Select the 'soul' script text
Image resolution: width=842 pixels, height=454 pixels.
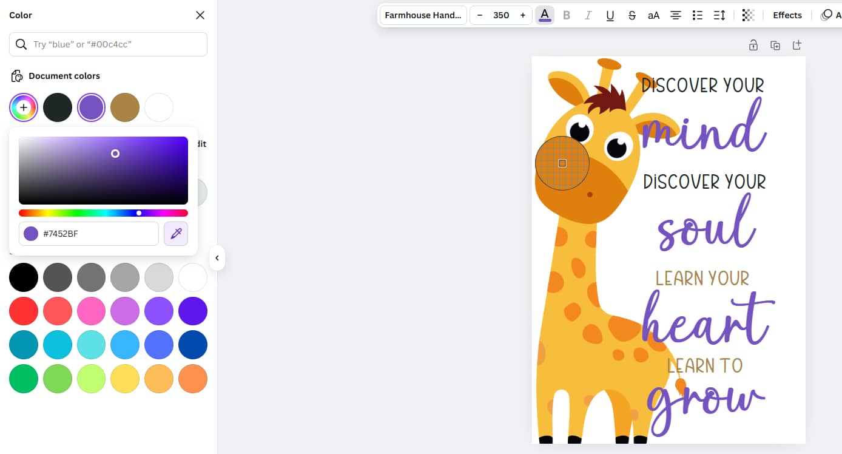[x=707, y=223]
